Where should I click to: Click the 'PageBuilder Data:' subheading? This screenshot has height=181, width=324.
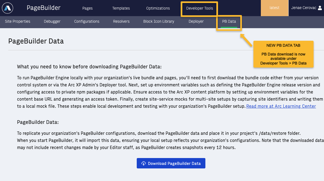[x=38, y=122]
